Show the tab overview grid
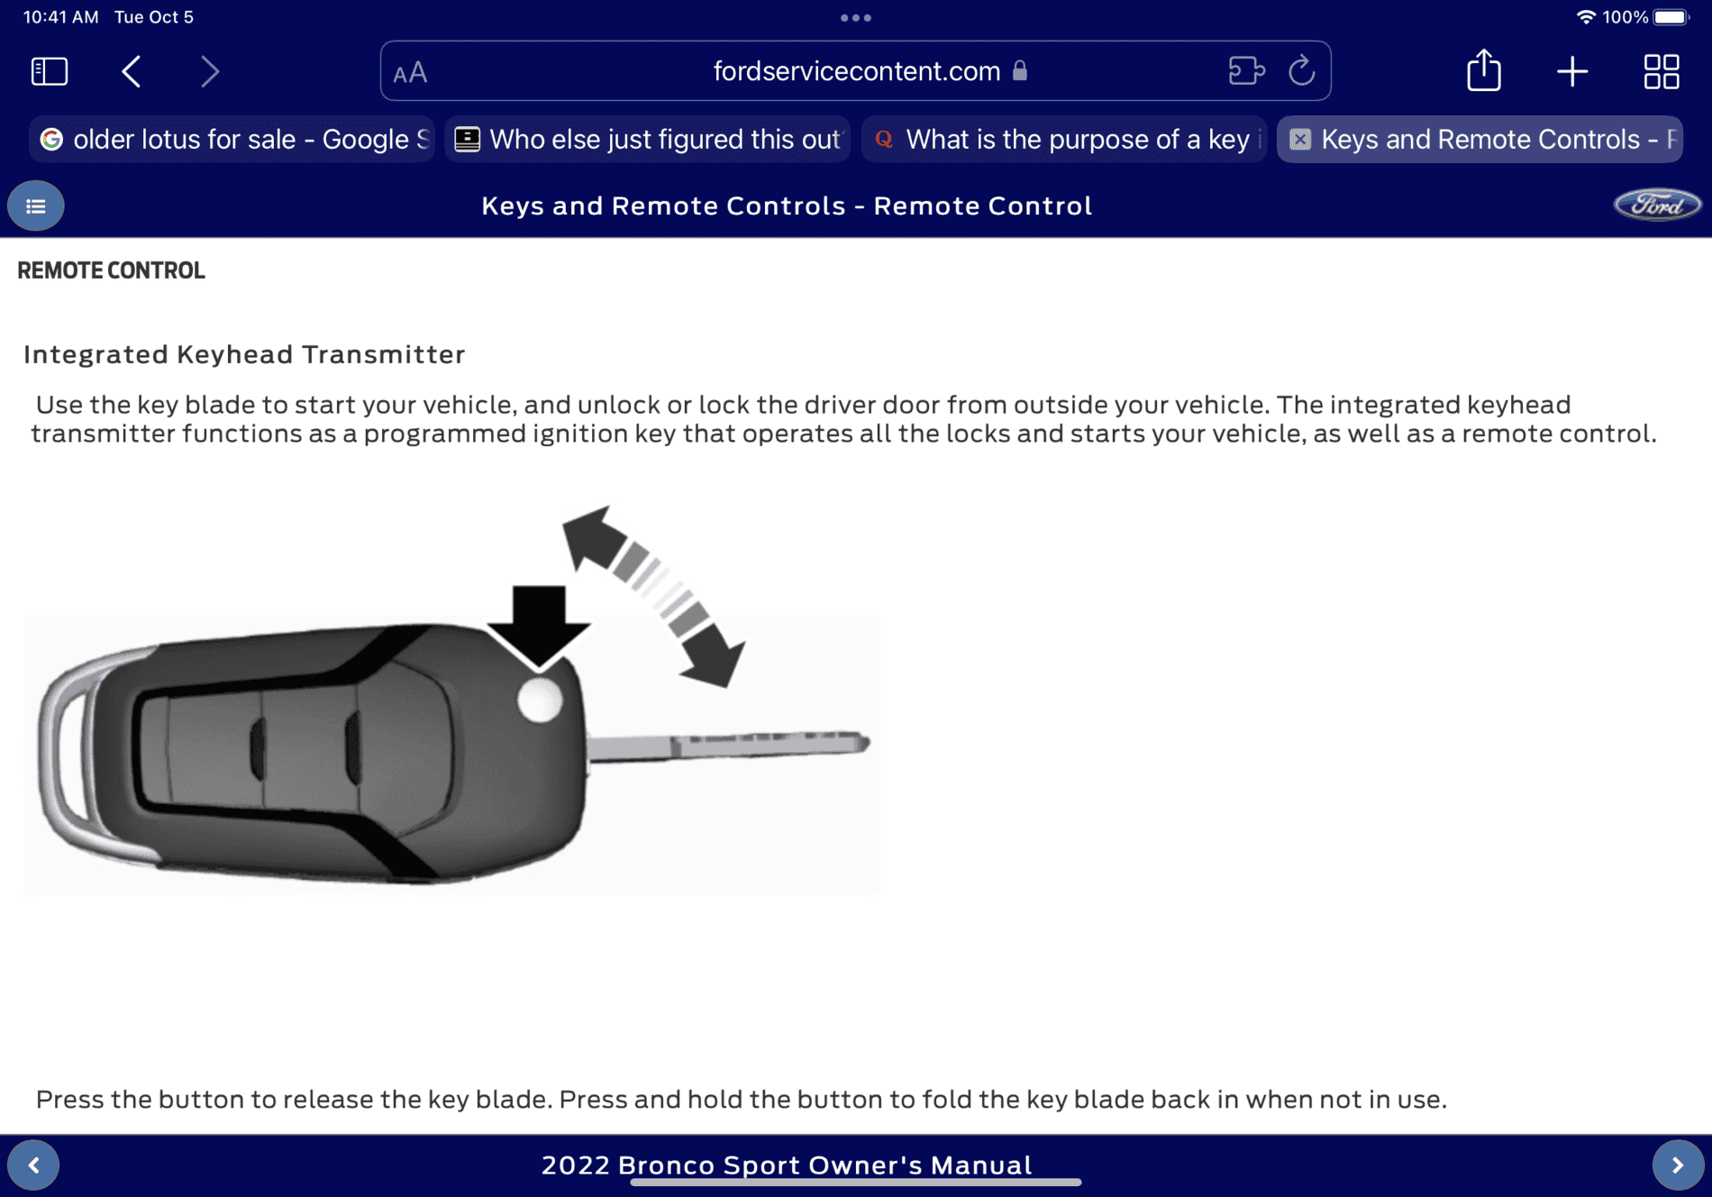Image resolution: width=1712 pixels, height=1197 pixels. coord(1661,71)
